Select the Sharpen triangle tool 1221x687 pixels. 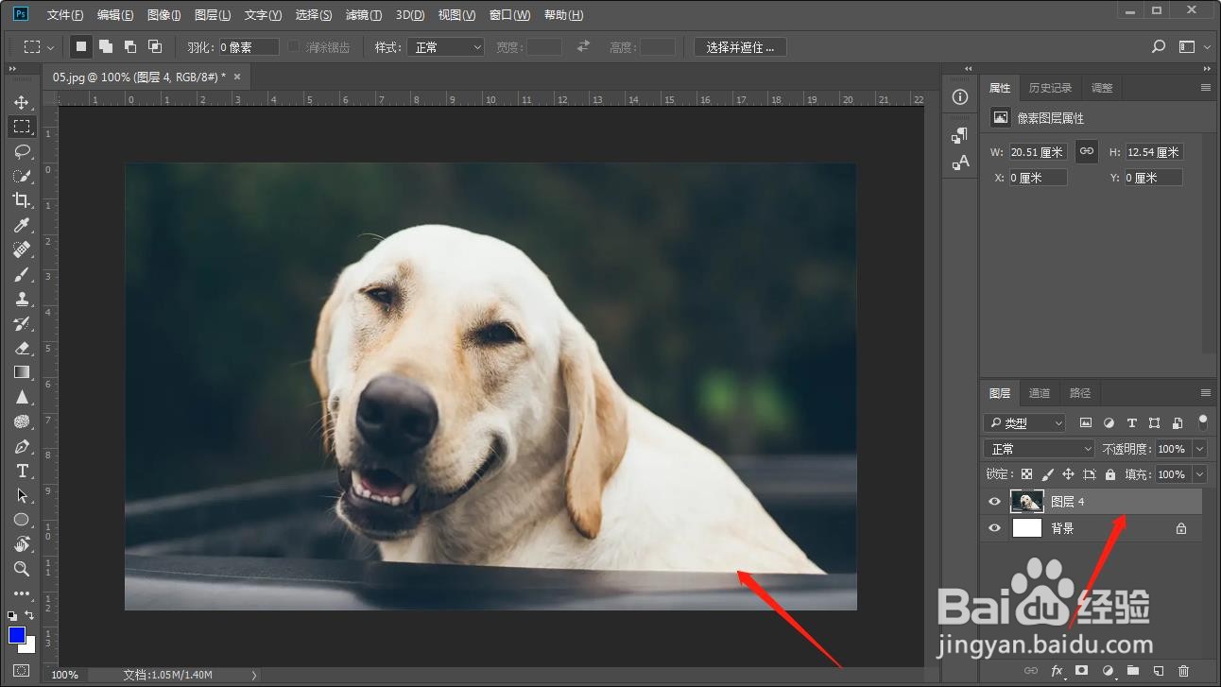click(21, 397)
